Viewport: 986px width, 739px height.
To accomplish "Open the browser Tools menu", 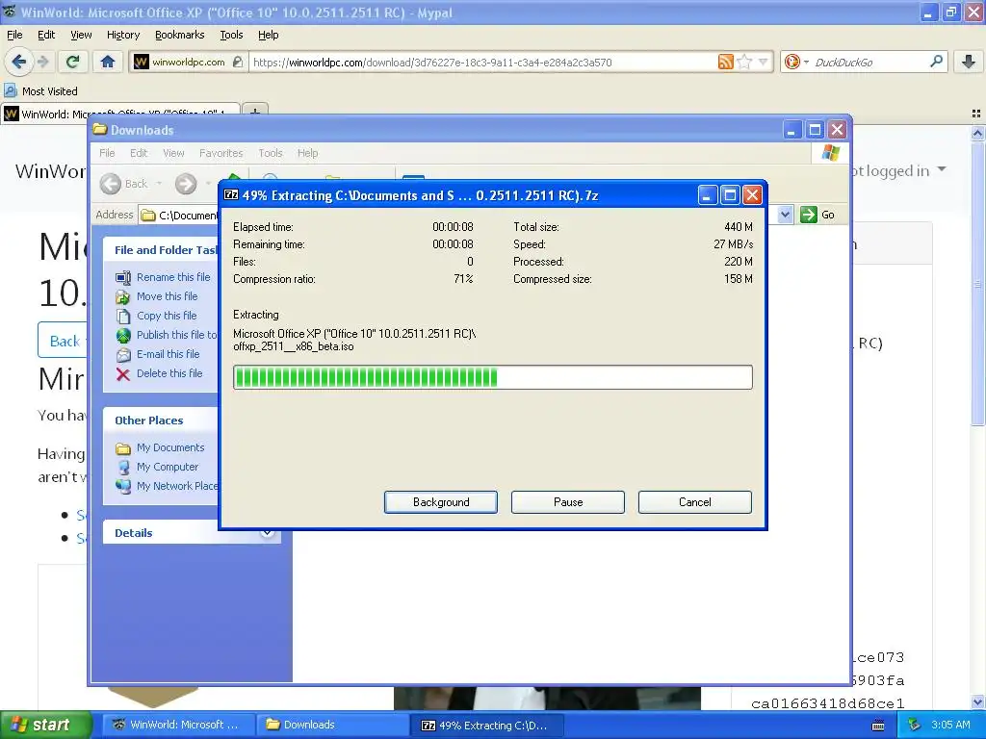I will click(x=231, y=35).
